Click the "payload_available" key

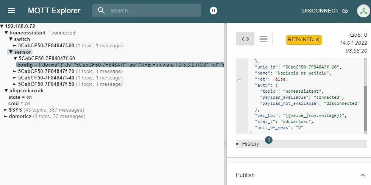click(284, 97)
